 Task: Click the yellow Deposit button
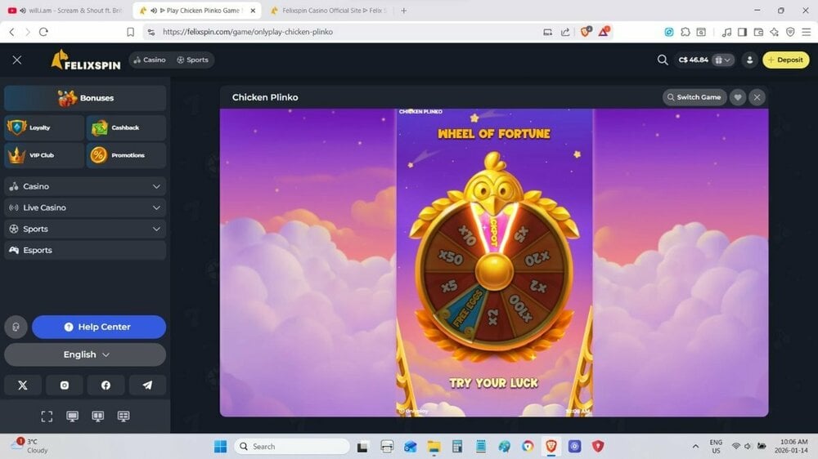785,60
